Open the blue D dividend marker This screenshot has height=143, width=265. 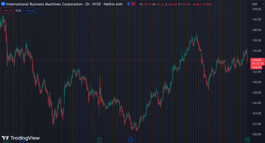tap(130, 140)
